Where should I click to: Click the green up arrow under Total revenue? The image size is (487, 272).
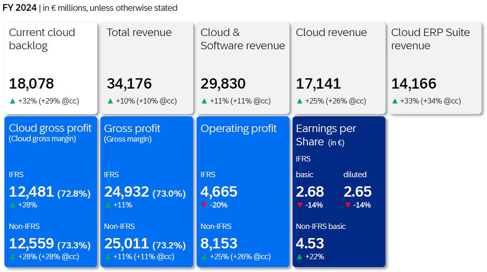click(110, 101)
